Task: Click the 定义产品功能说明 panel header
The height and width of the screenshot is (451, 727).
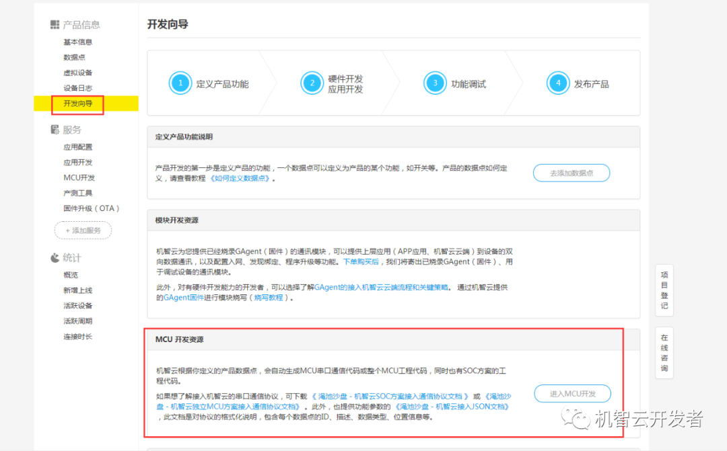Action: 394,137
